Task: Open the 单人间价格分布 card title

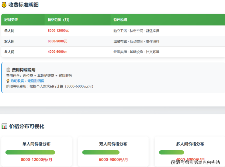Action: [x=36, y=144]
